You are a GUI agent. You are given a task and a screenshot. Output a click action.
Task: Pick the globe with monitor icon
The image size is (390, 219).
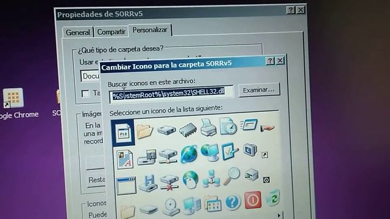[x=210, y=152]
